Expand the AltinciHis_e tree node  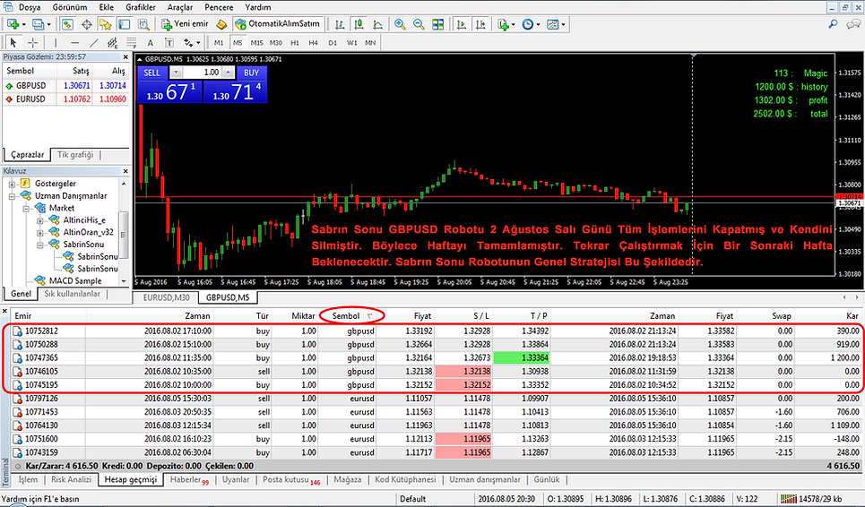click(x=40, y=220)
